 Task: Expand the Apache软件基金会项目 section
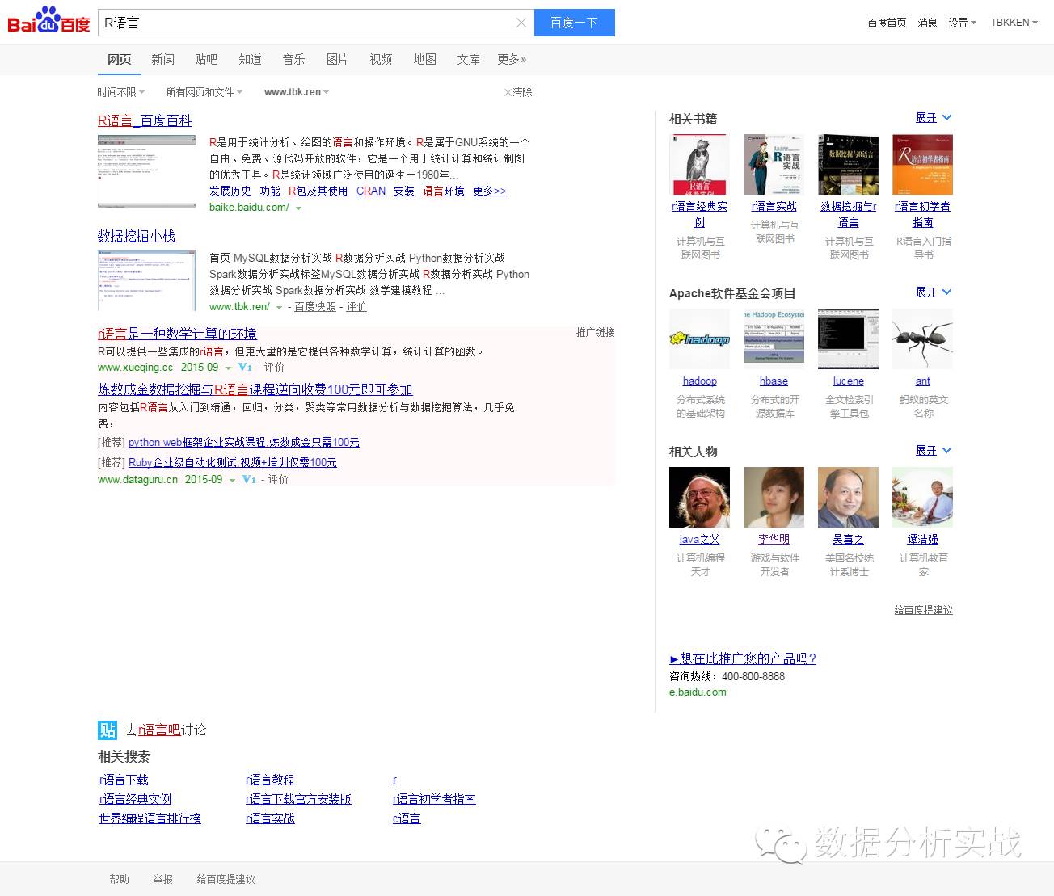(x=934, y=292)
